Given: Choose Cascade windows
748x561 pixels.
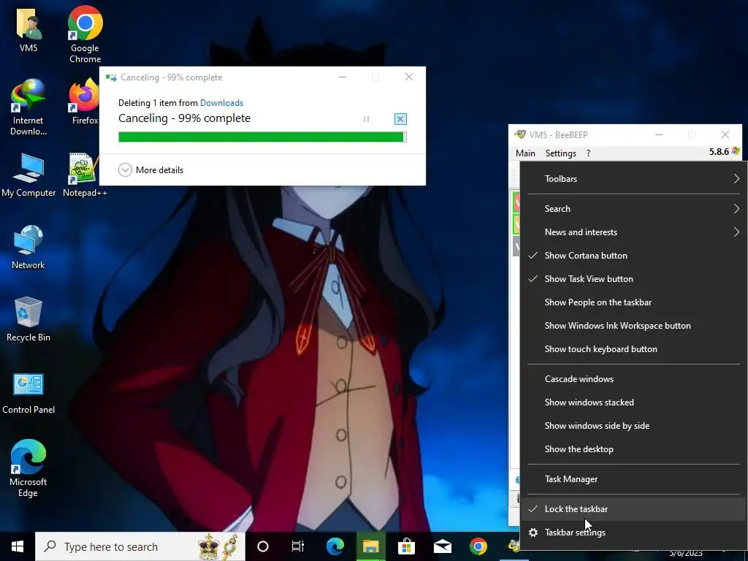Looking at the screenshot, I should pos(633,379).
